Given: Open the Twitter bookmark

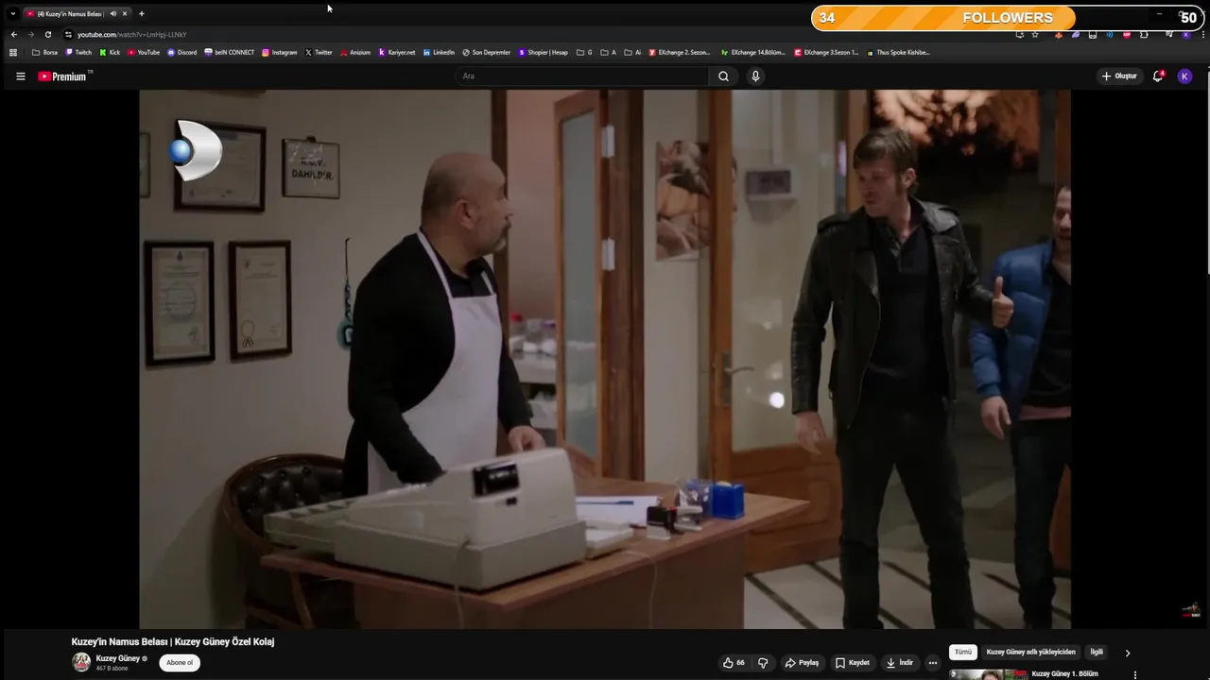Looking at the screenshot, I should point(319,53).
